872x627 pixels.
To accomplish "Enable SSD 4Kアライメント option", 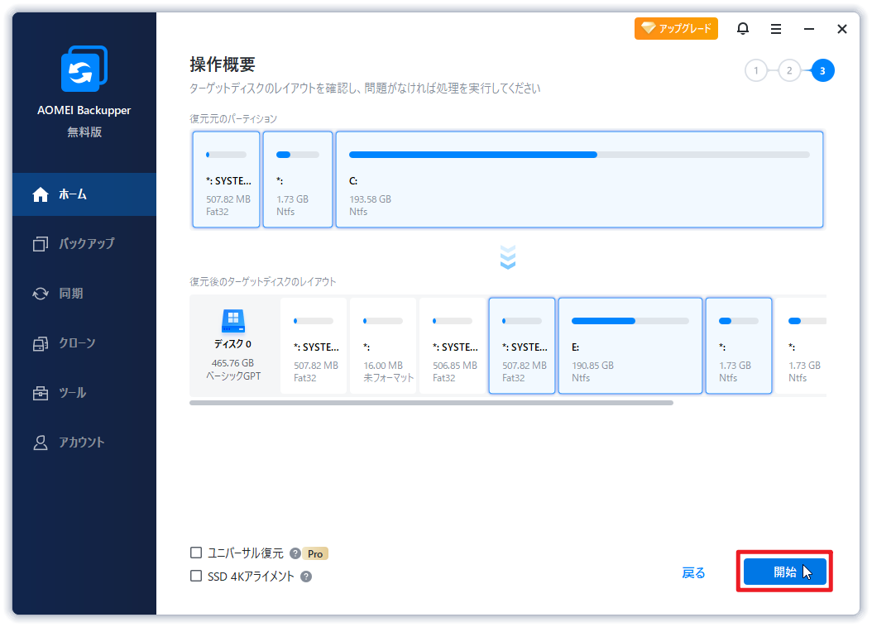I will click(x=195, y=575).
